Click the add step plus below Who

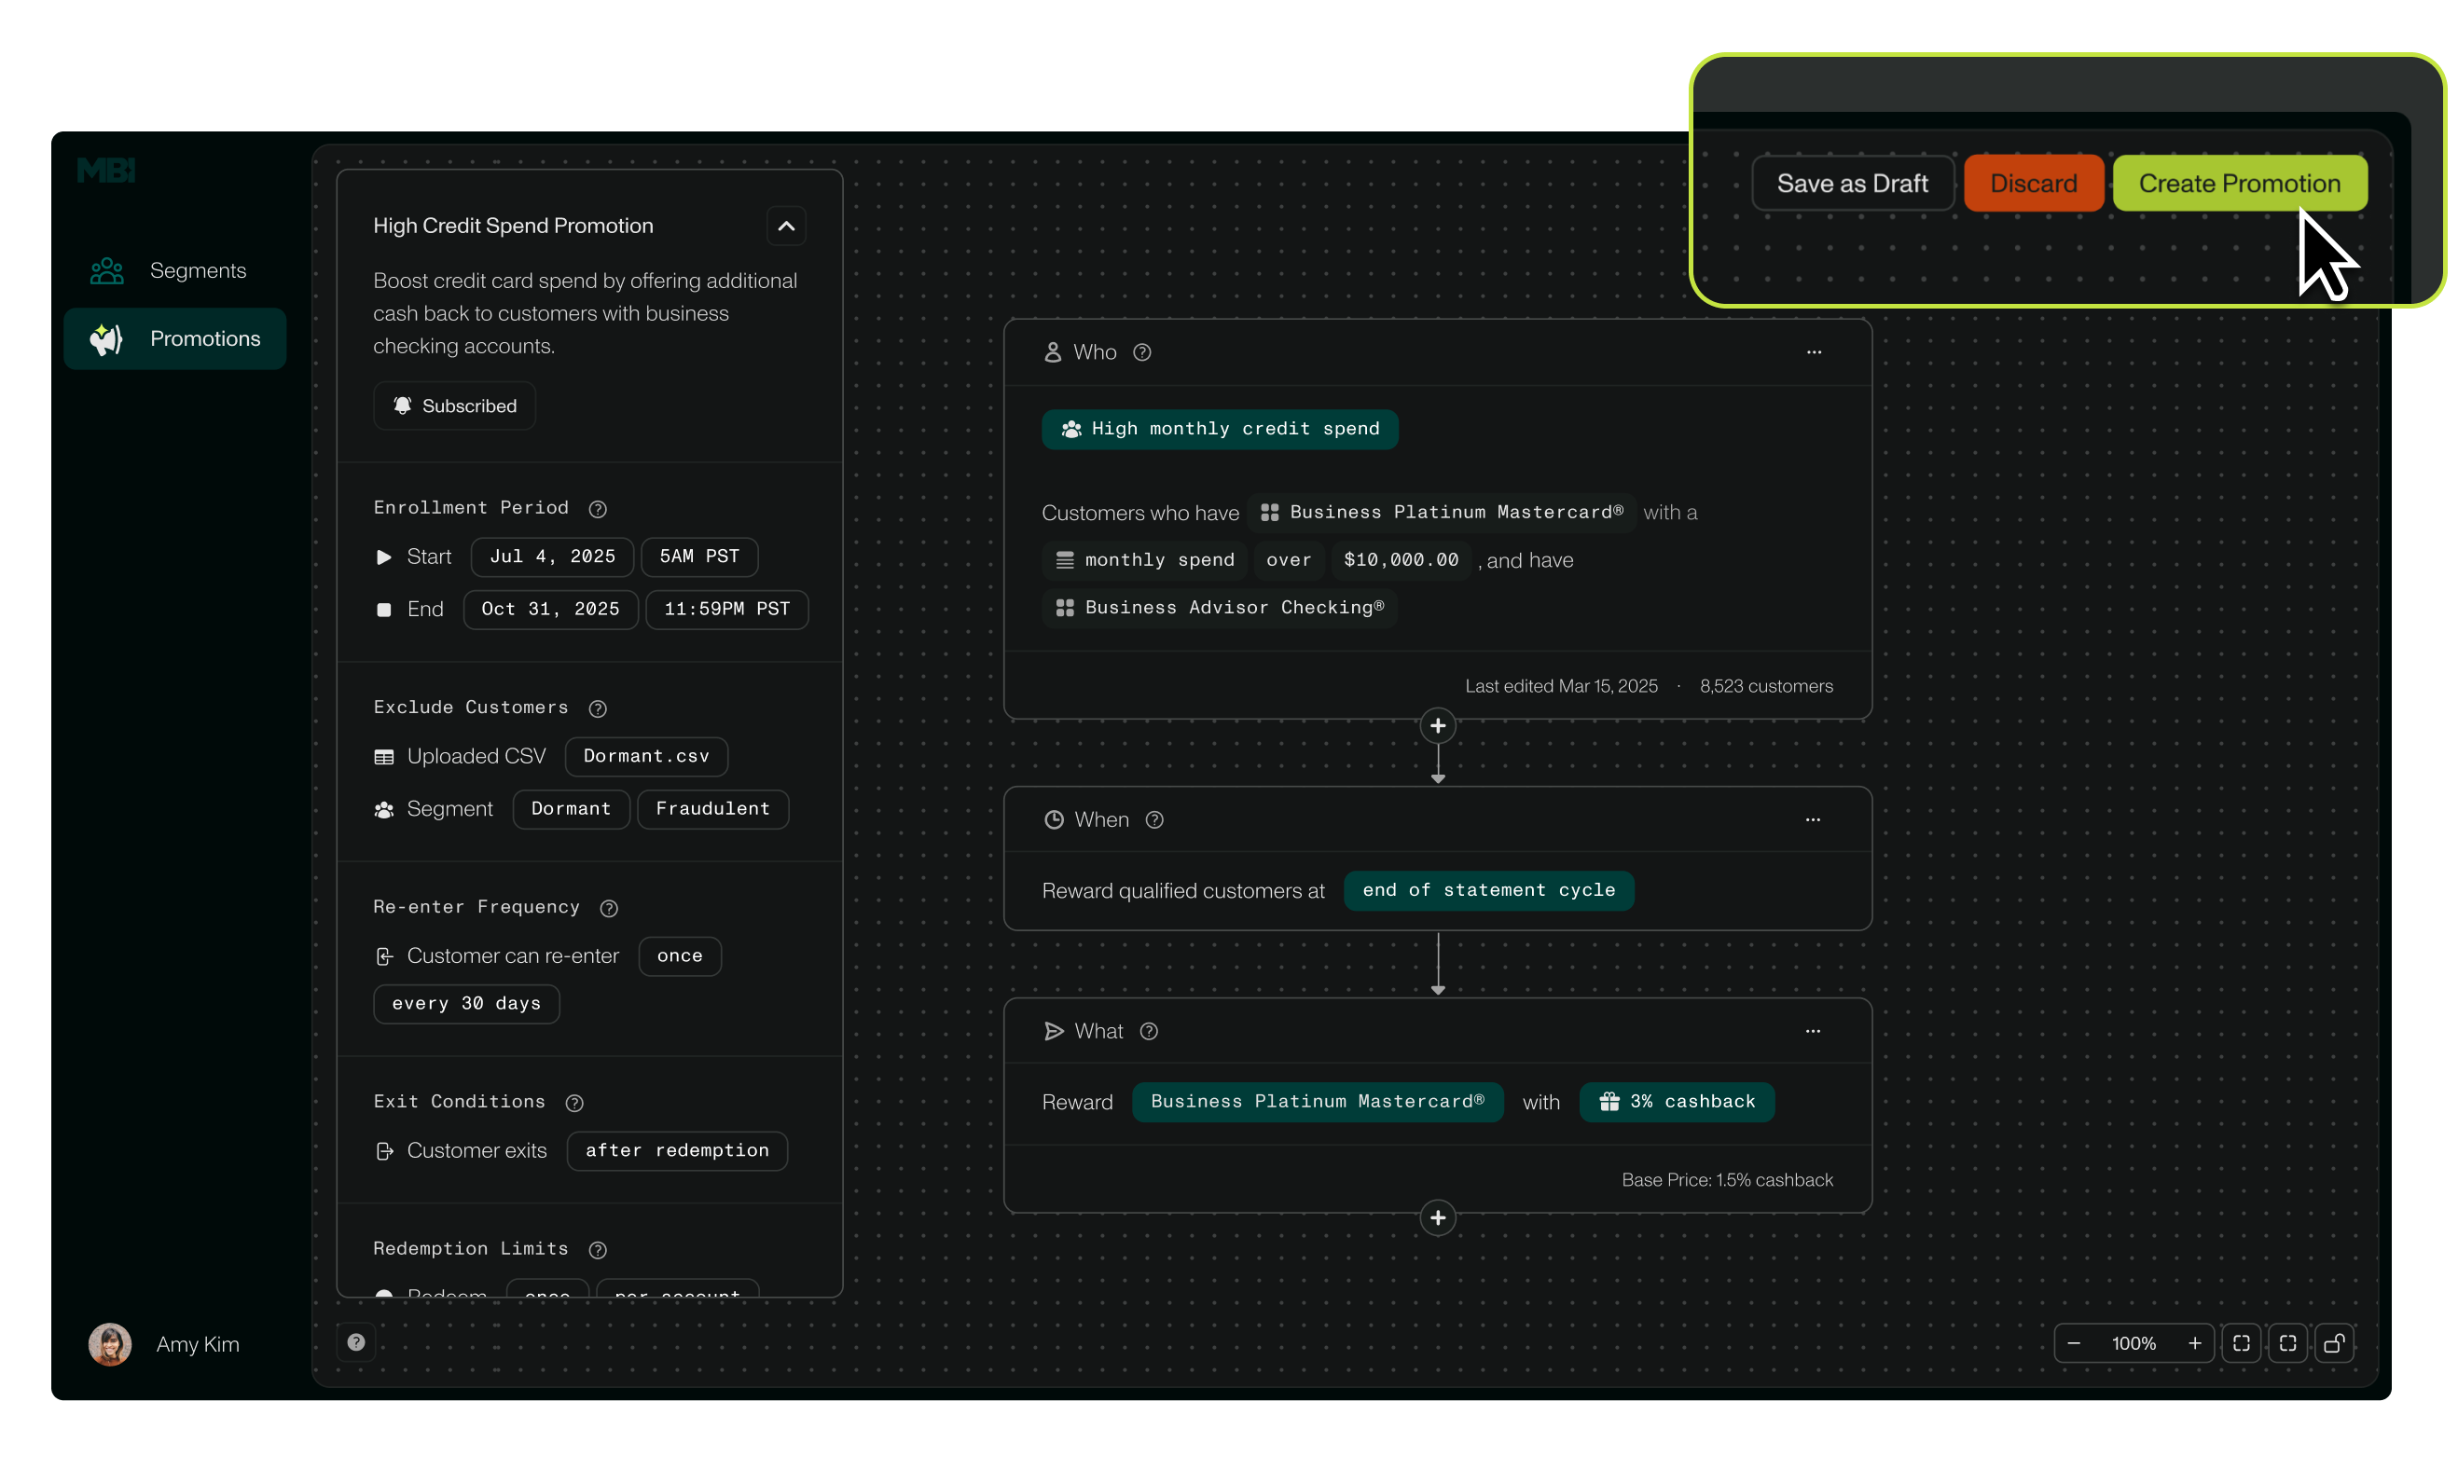[1438, 726]
